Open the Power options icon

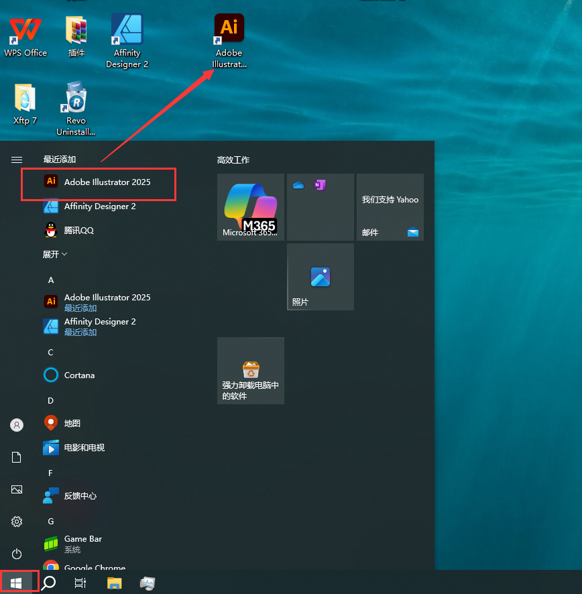click(x=17, y=554)
